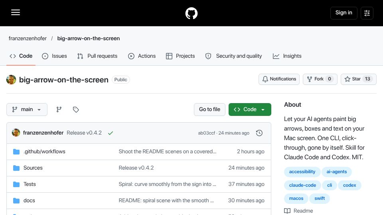
Task: Click the .github/workflows folder icon
Action: pos(16,152)
